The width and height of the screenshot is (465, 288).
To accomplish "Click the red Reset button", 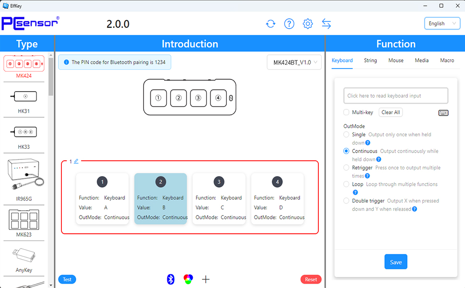I will click(311, 279).
